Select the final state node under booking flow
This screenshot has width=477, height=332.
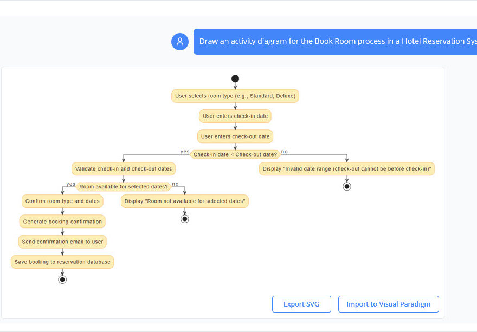(x=62, y=279)
